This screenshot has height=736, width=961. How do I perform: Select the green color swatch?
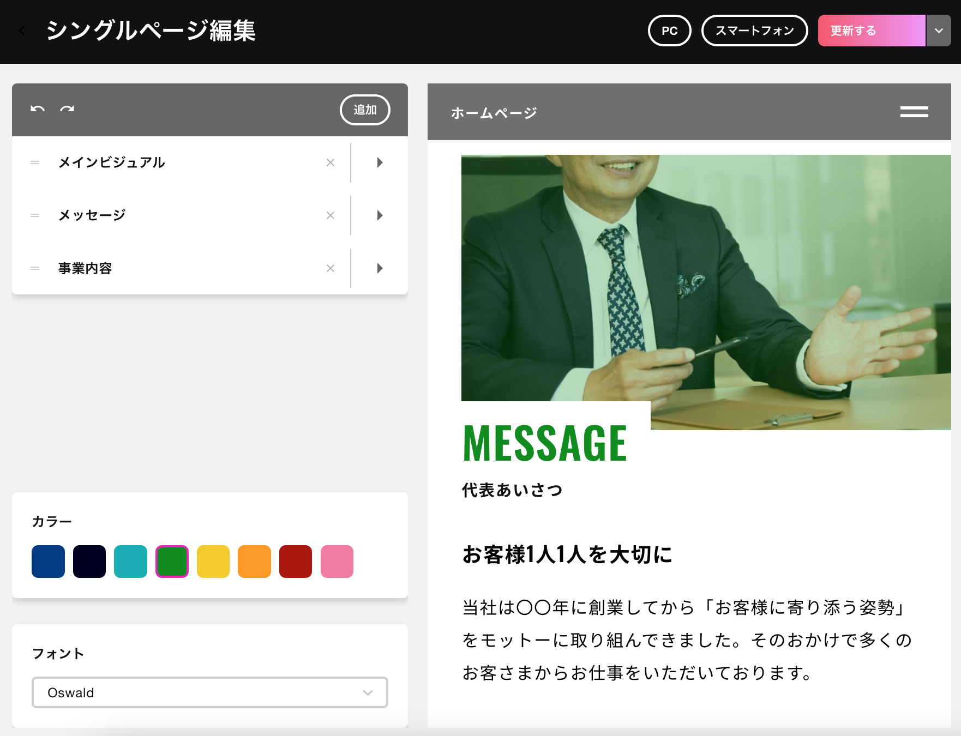point(172,561)
